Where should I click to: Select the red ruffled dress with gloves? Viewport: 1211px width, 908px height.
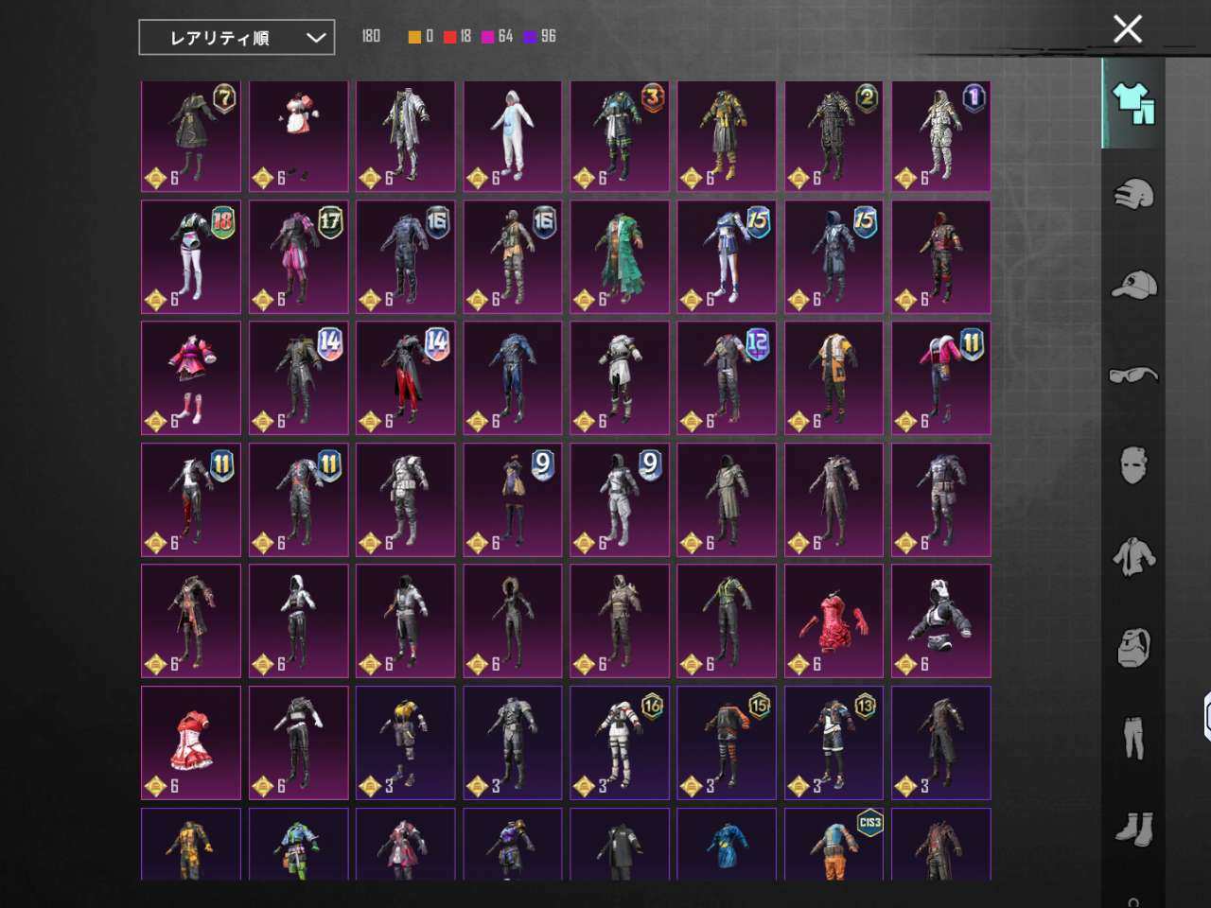[x=834, y=621]
